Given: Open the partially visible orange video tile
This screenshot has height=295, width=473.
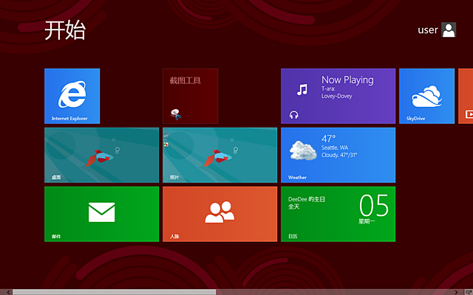Looking at the screenshot, I should 466,96.
